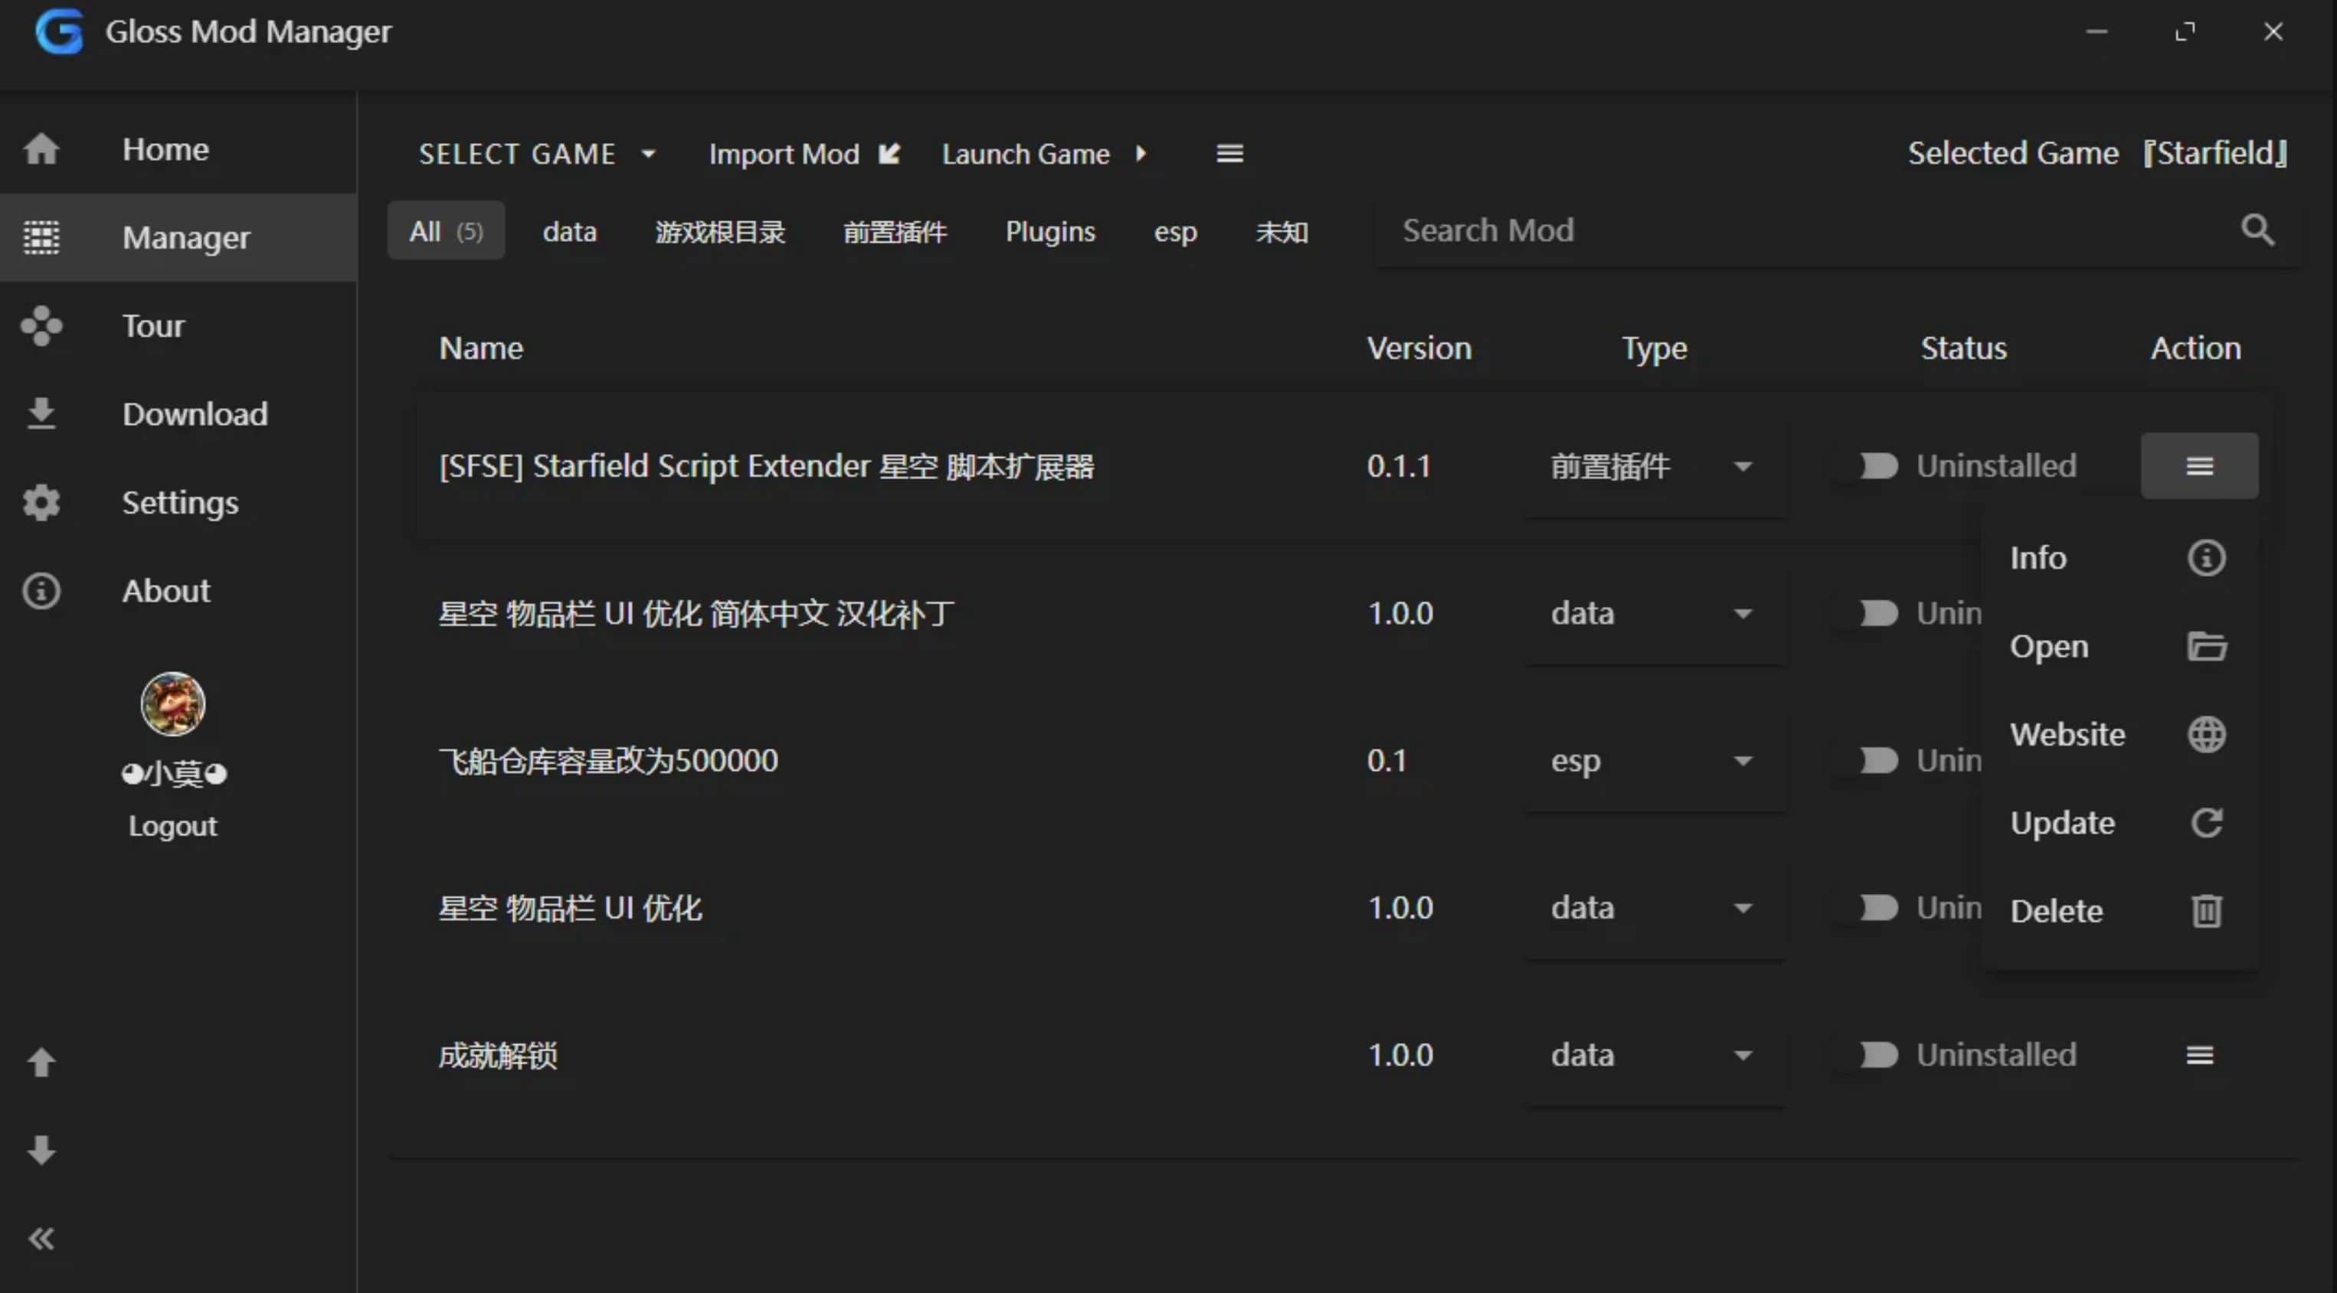Viewport: 2337px width, 1293px height.
Task: Click the Home house icon in sidebar
Action: [x=41, y=149]
